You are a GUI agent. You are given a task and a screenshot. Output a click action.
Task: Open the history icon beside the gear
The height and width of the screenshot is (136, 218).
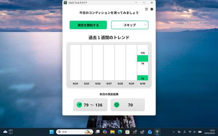point(146,9)
